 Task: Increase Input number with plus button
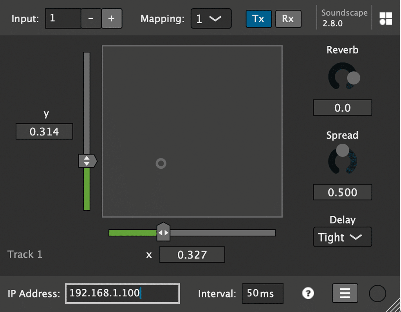pos(112,19)
